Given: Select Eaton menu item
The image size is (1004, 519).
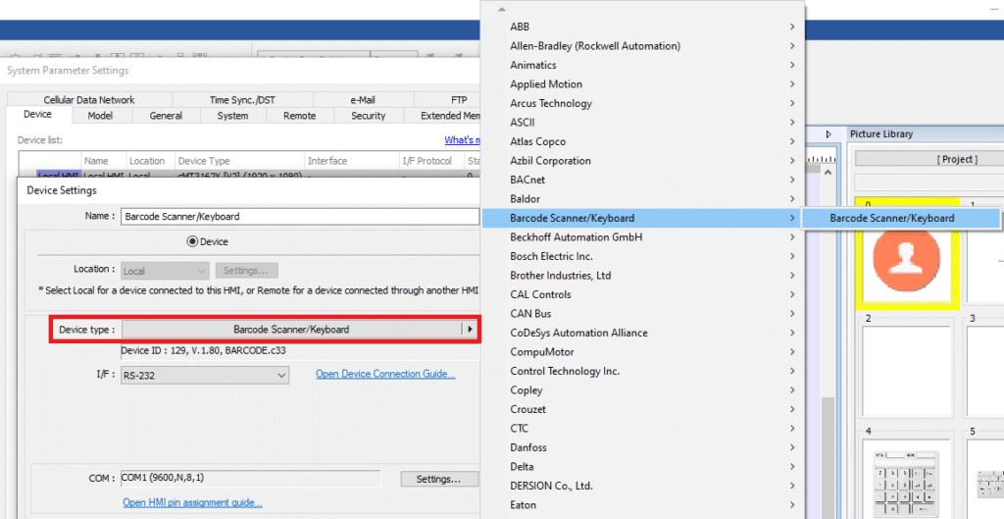Looking at the screenshot, I should pos(642,505).
